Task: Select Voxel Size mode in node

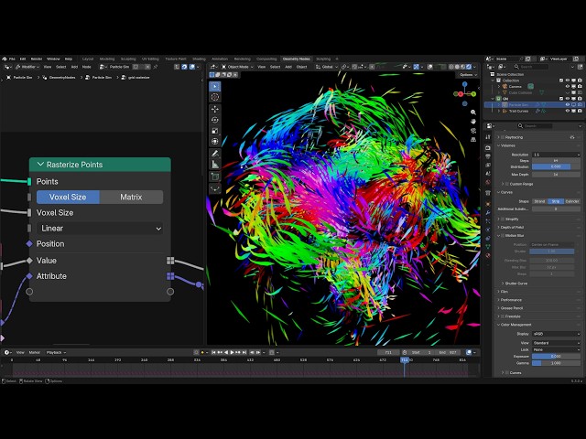Action: pyautogui.click(x=68, y=198)
